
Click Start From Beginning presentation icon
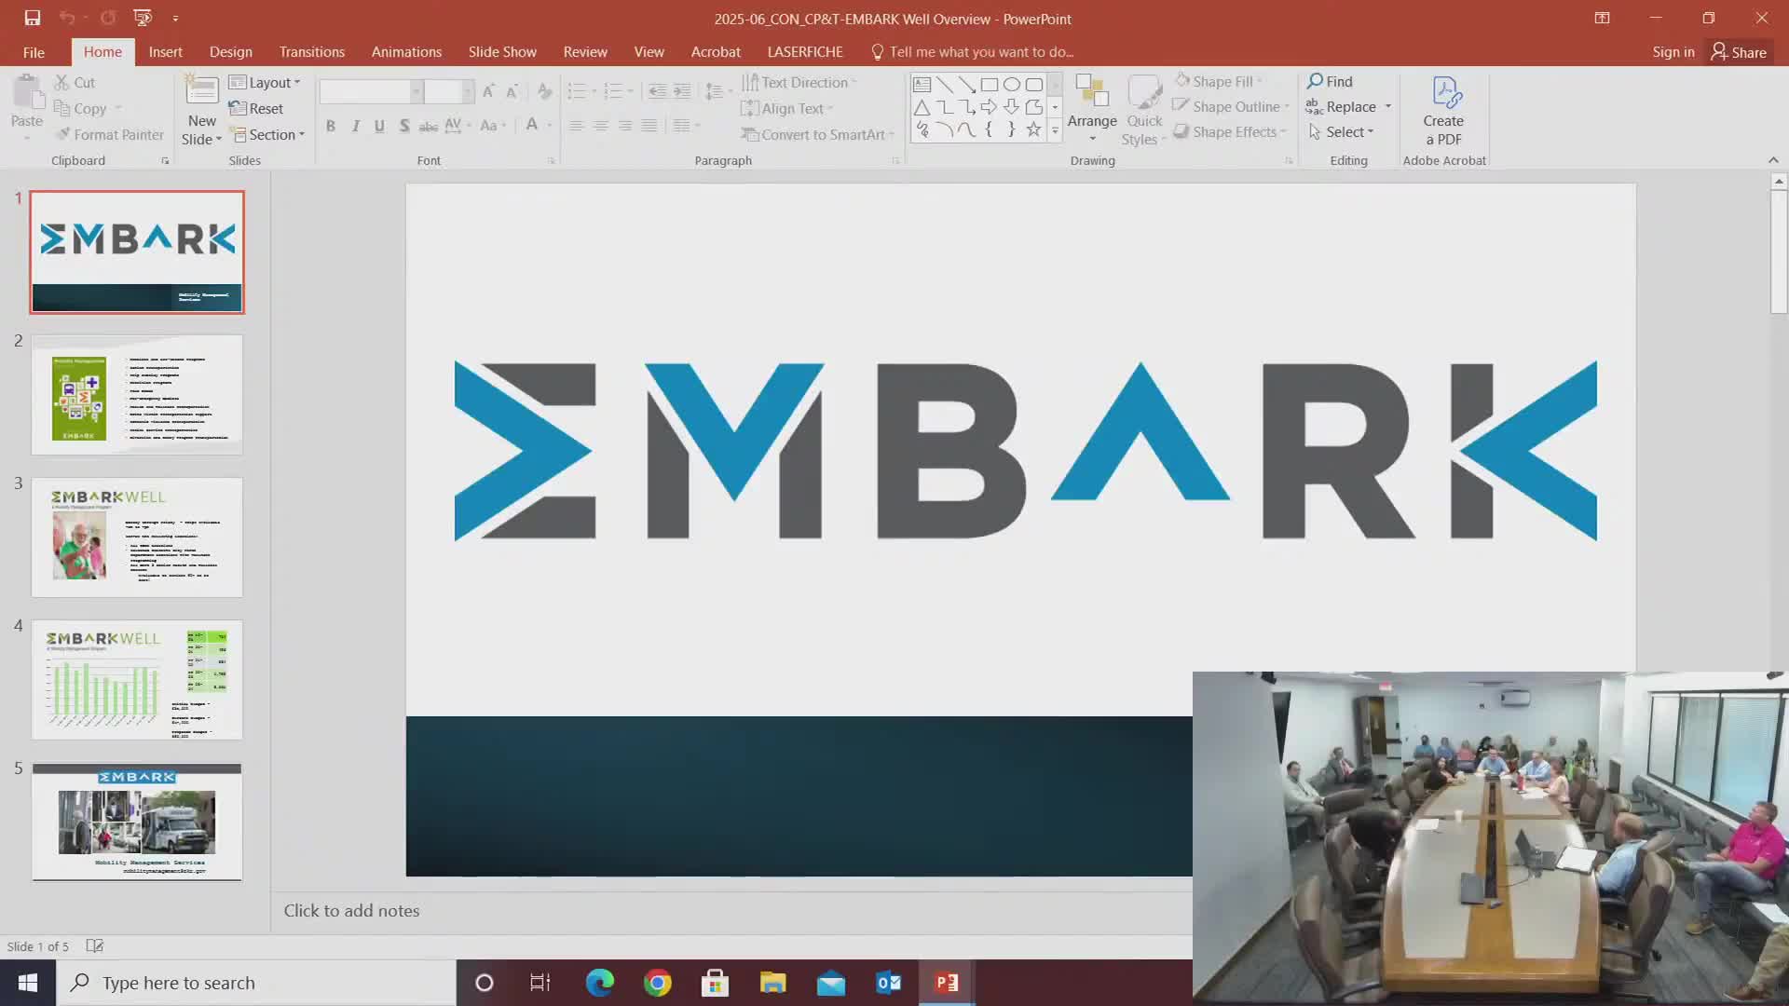[x=143, y=18]
